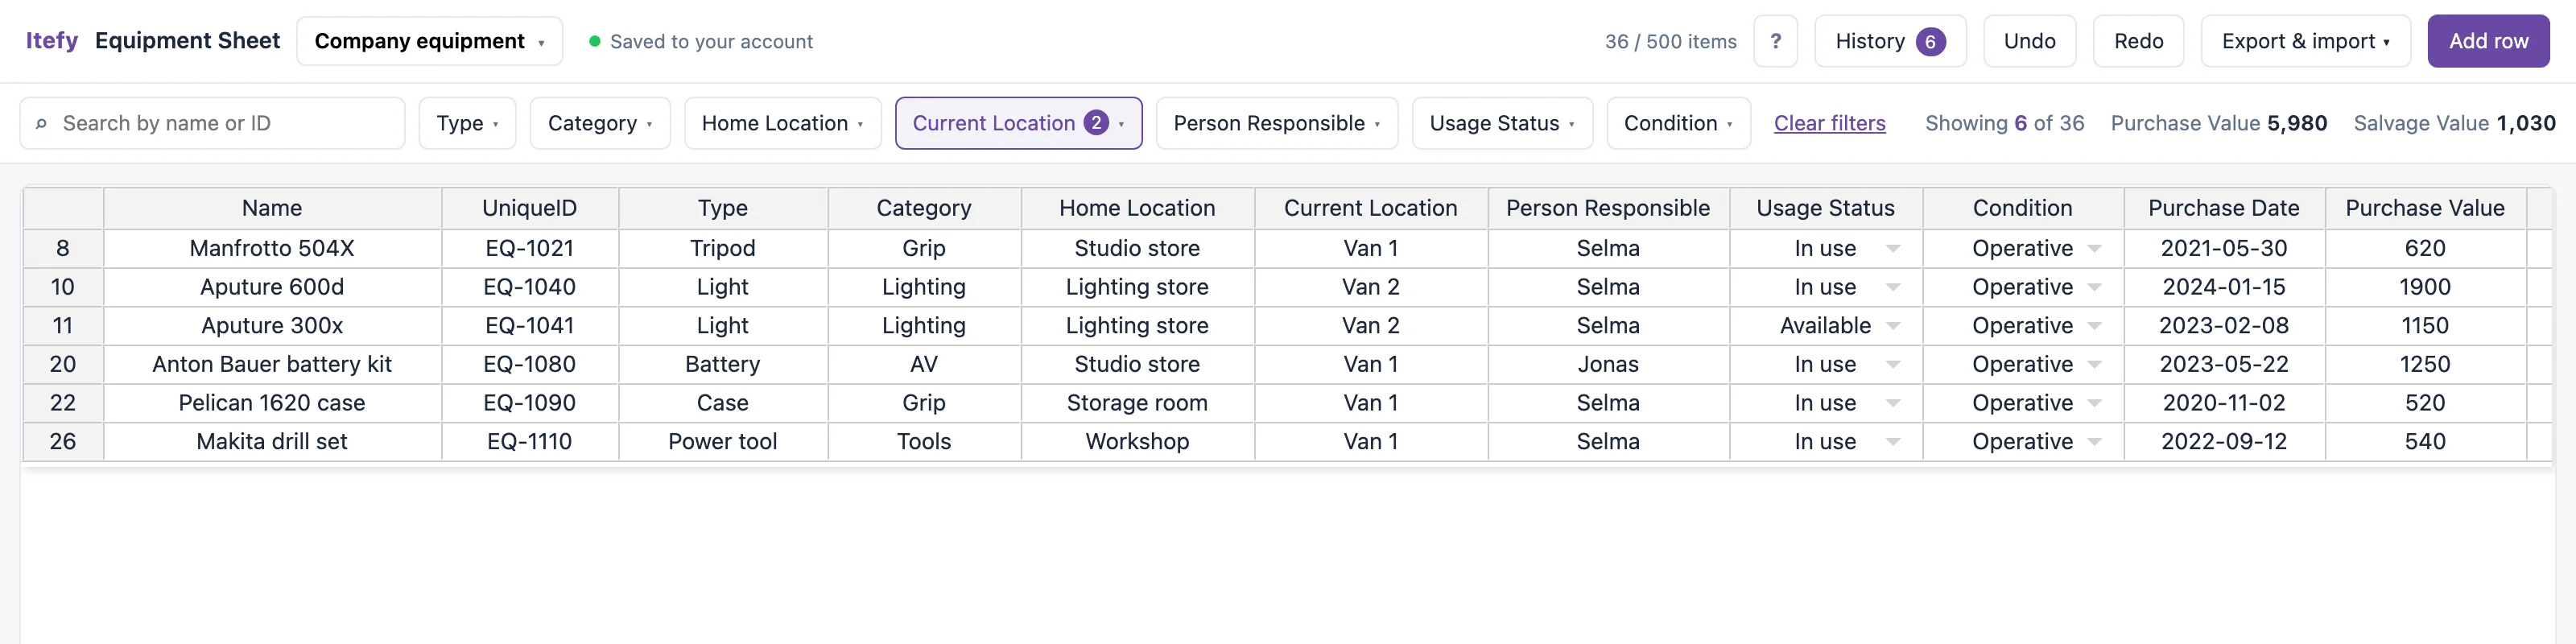Click the Redo button
This screenshot has height=644, width=2576.
point(2138,41)
